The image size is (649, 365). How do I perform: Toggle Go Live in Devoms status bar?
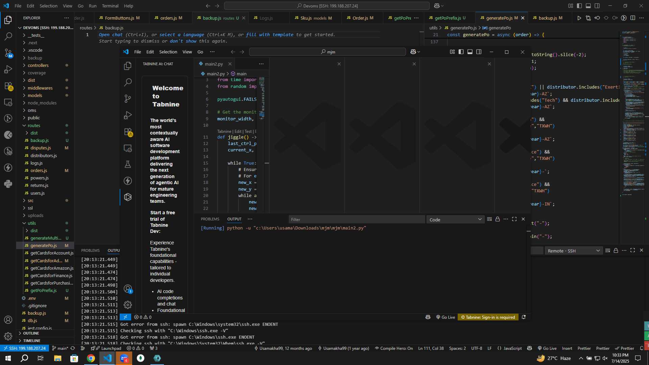(x=547, y=348)
